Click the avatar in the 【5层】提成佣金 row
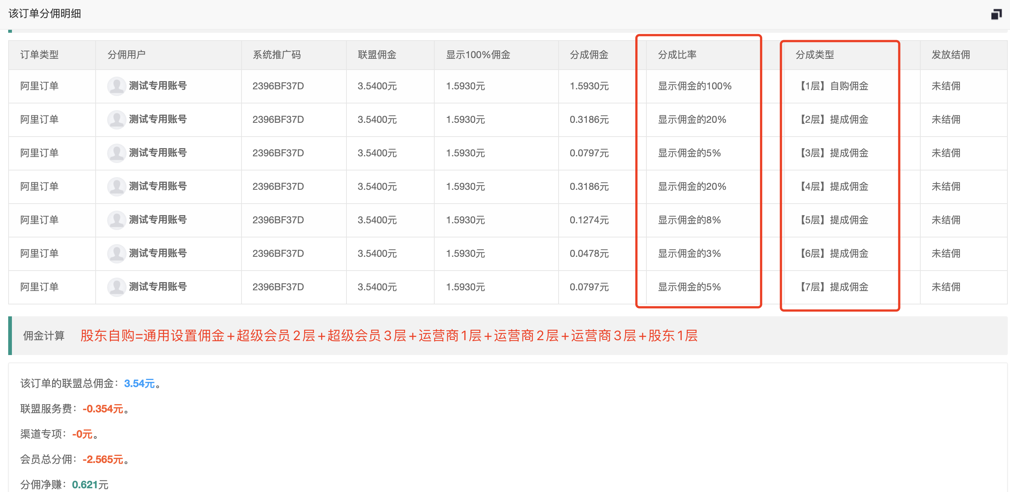 point(116,220)
